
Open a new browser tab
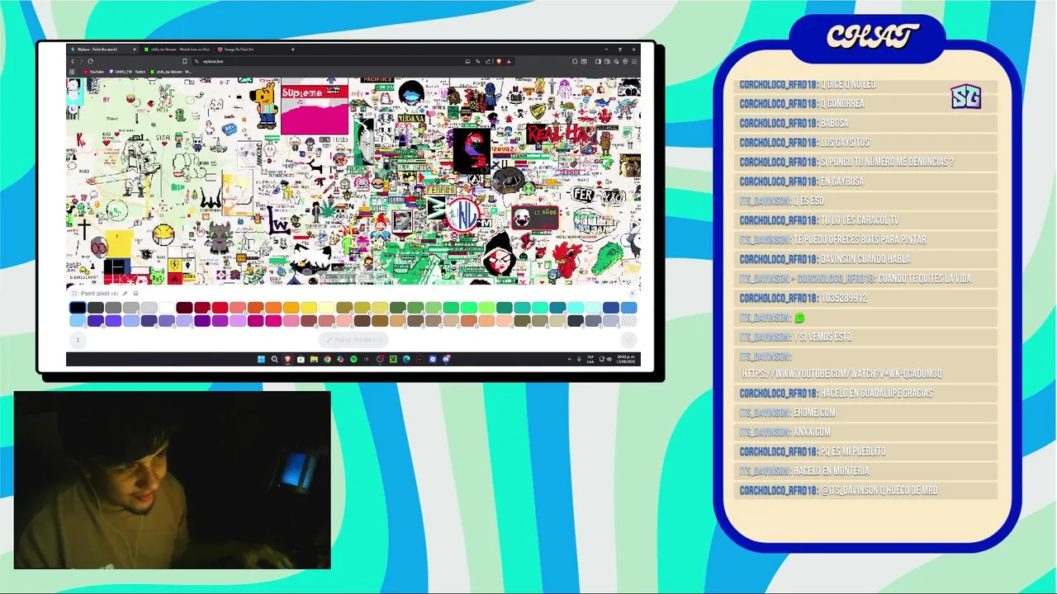point(292,49)
